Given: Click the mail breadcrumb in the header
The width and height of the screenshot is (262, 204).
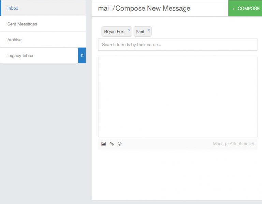Looking at the screenshot, I should tap(104, 8).
